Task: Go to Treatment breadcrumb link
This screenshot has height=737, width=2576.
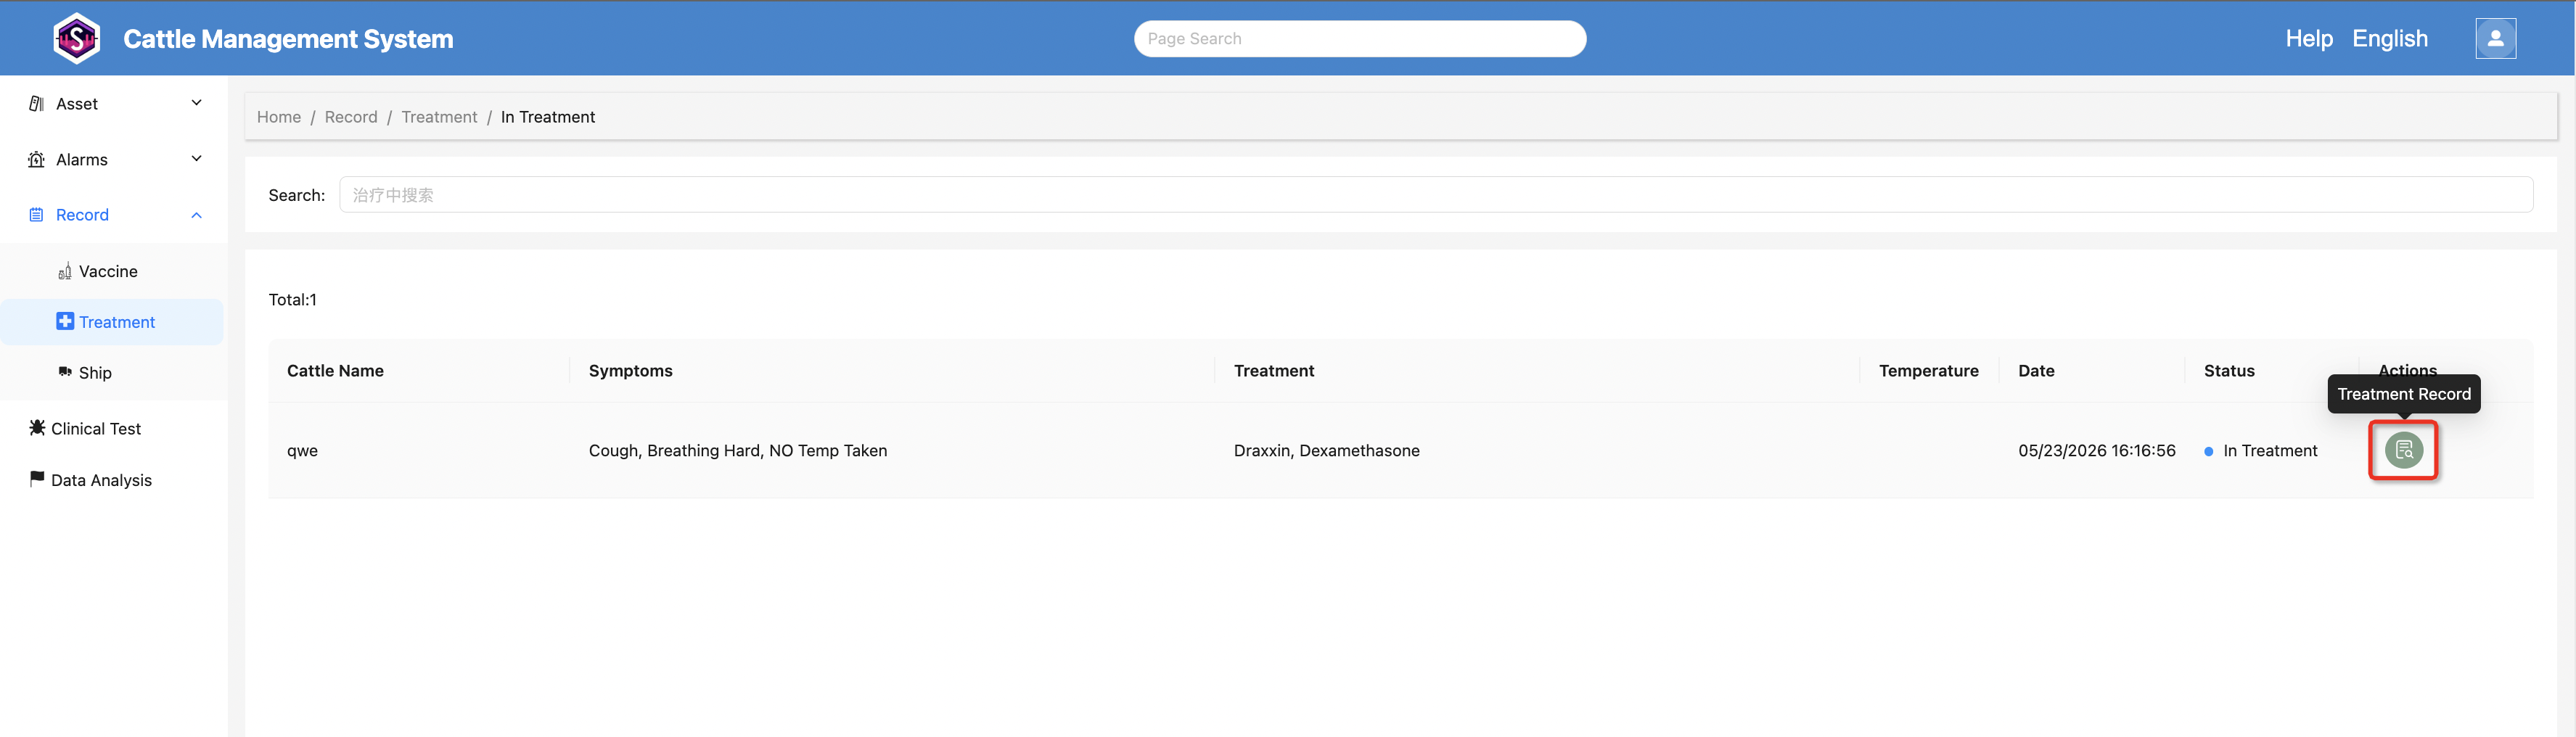Action: pyautogui.click(x=439, y=117)
